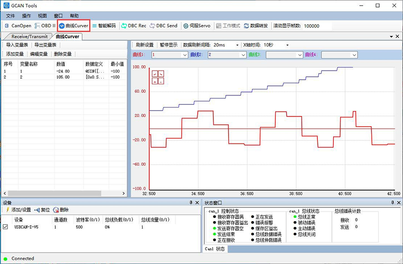Open 智能解码 smart decoding
403x264 pixels.
click(x=104, y=25)
